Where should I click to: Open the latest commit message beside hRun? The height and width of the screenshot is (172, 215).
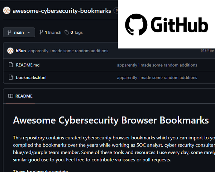tap(68, 51)
